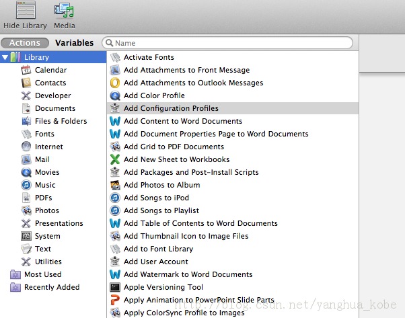
Task: Select the Add Color Profile action
Action: 233,95
